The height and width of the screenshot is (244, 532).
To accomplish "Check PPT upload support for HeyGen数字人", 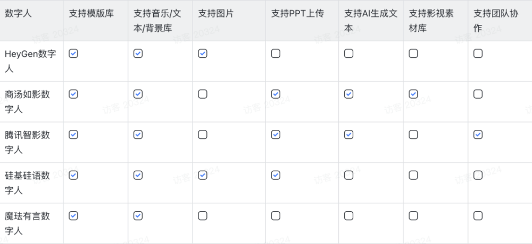I will point(276,54).
